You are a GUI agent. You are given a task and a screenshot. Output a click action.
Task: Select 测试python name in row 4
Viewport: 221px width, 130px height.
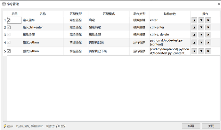[x=43, y=43]
